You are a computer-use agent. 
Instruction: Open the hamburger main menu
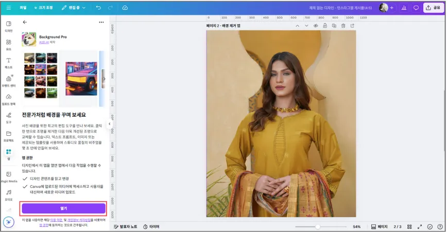[9, 8]
